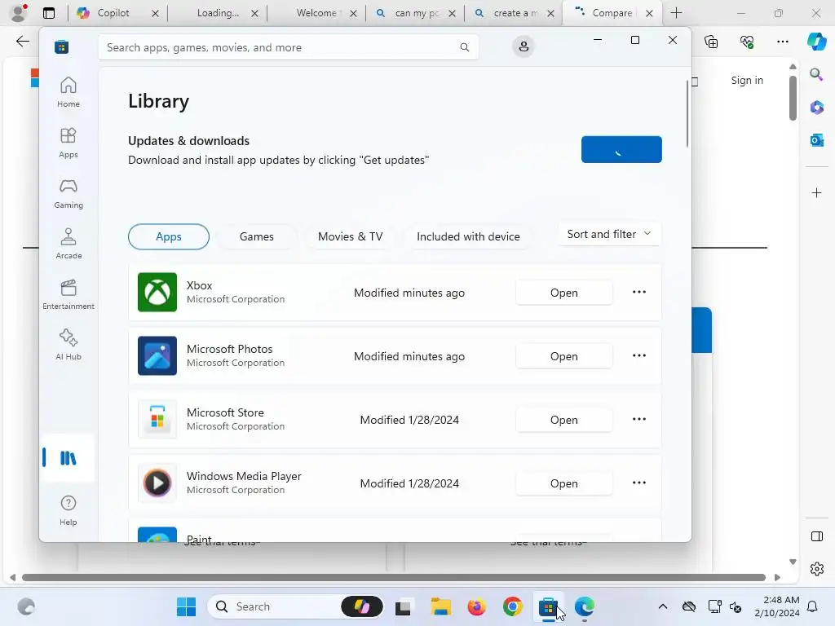
Task: Open a new Edge tab
Action: tap(676, 13)
